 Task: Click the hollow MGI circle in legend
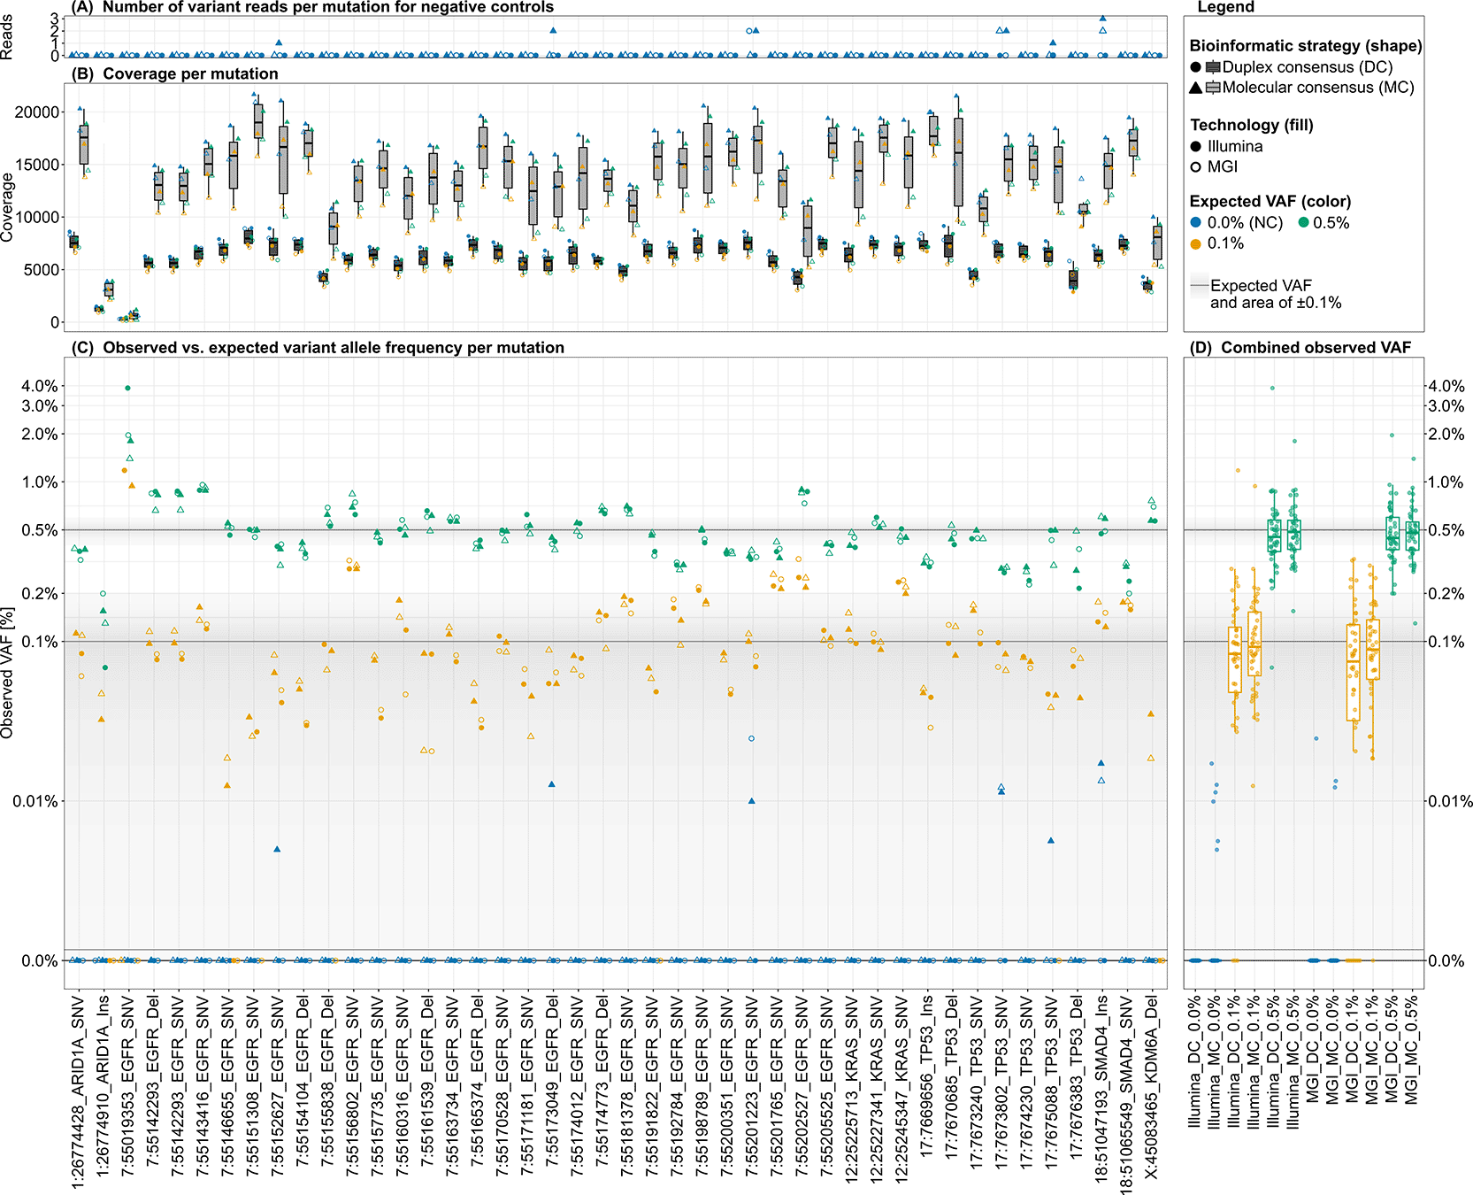click(1196, 167)
